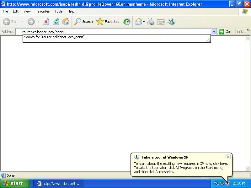
Task: Open the Search toolbar button
Action: coord(83,22)
